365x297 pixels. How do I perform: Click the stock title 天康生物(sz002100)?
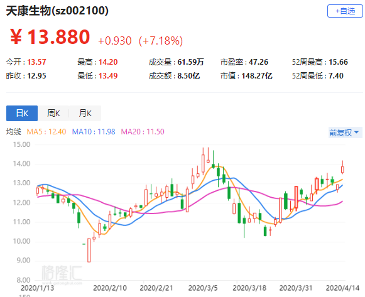57,11
